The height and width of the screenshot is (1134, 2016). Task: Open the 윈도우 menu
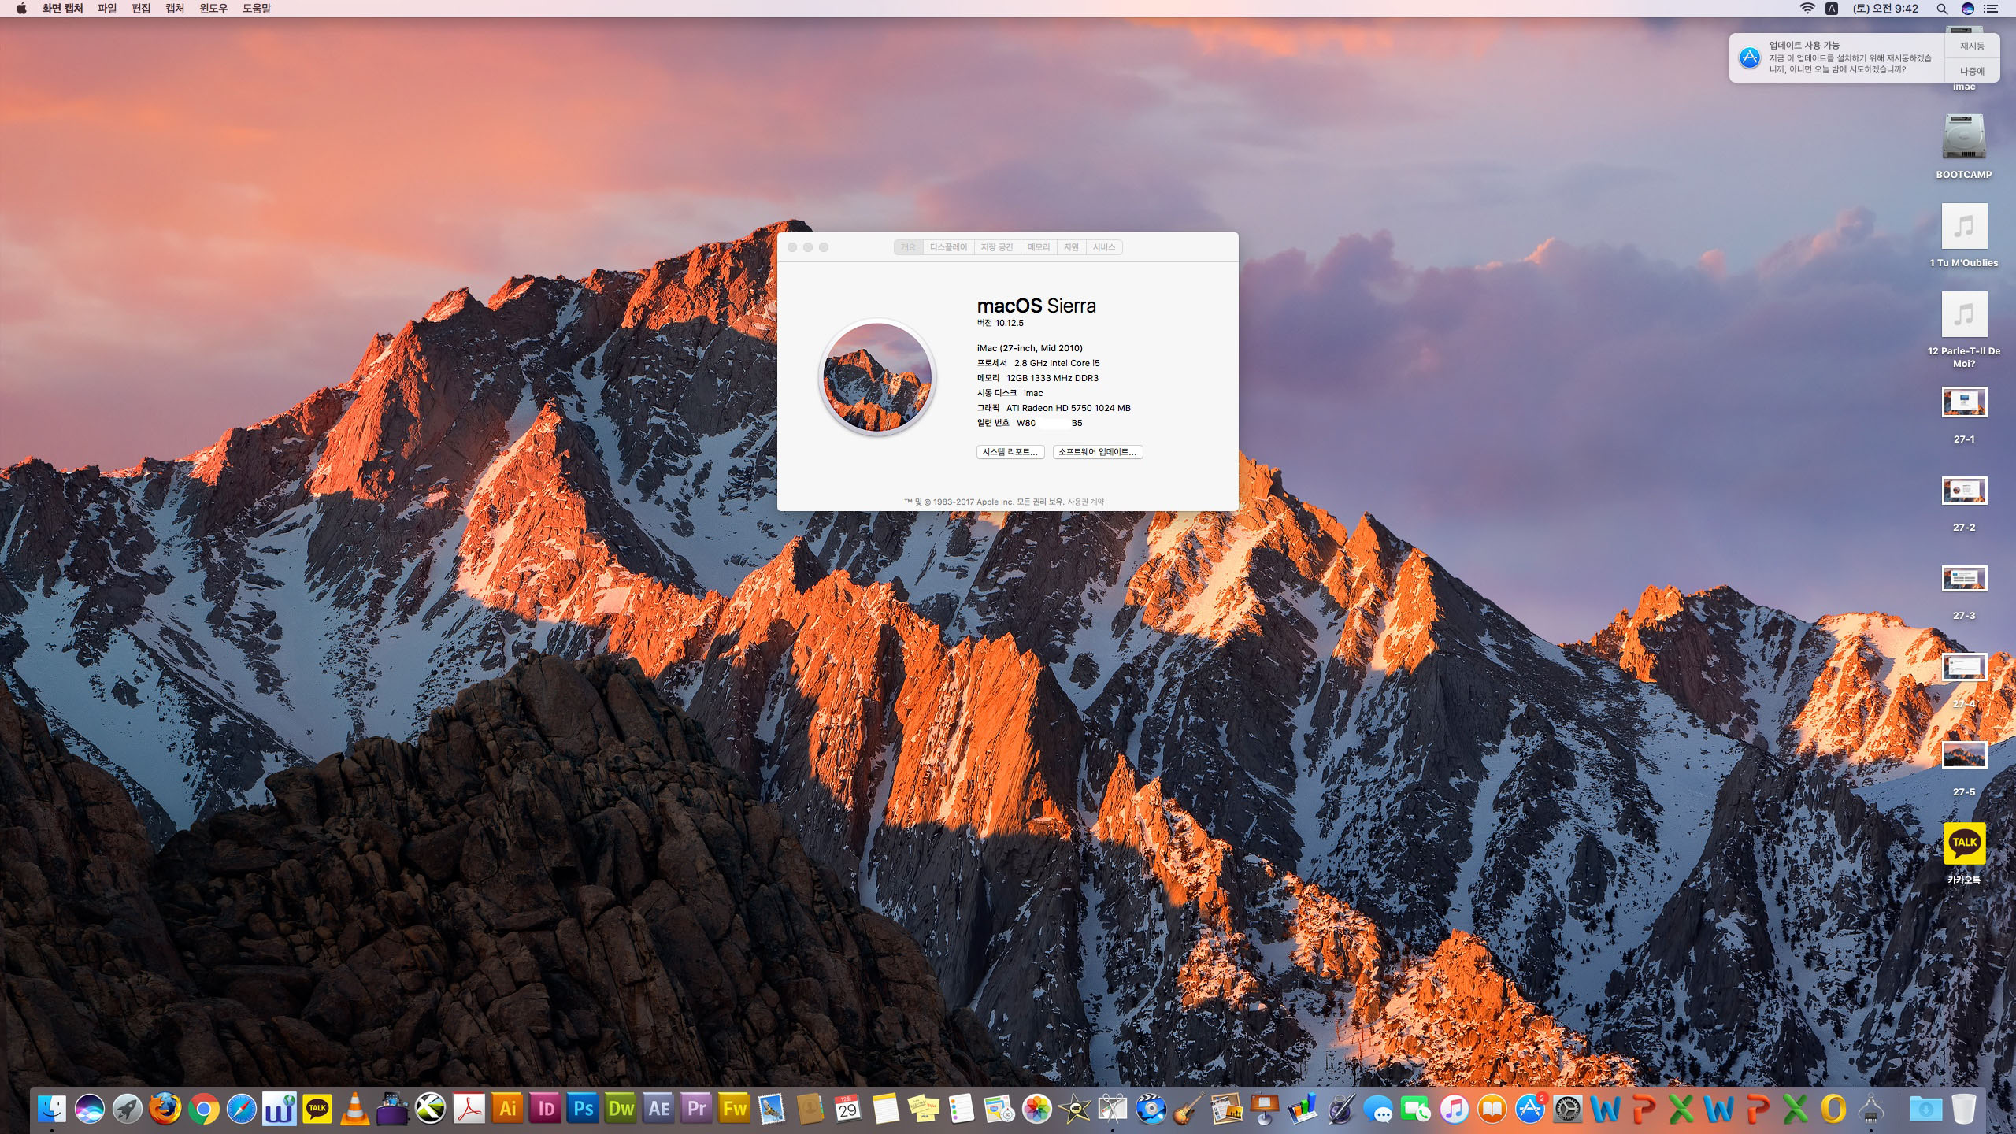pos(213,9)
